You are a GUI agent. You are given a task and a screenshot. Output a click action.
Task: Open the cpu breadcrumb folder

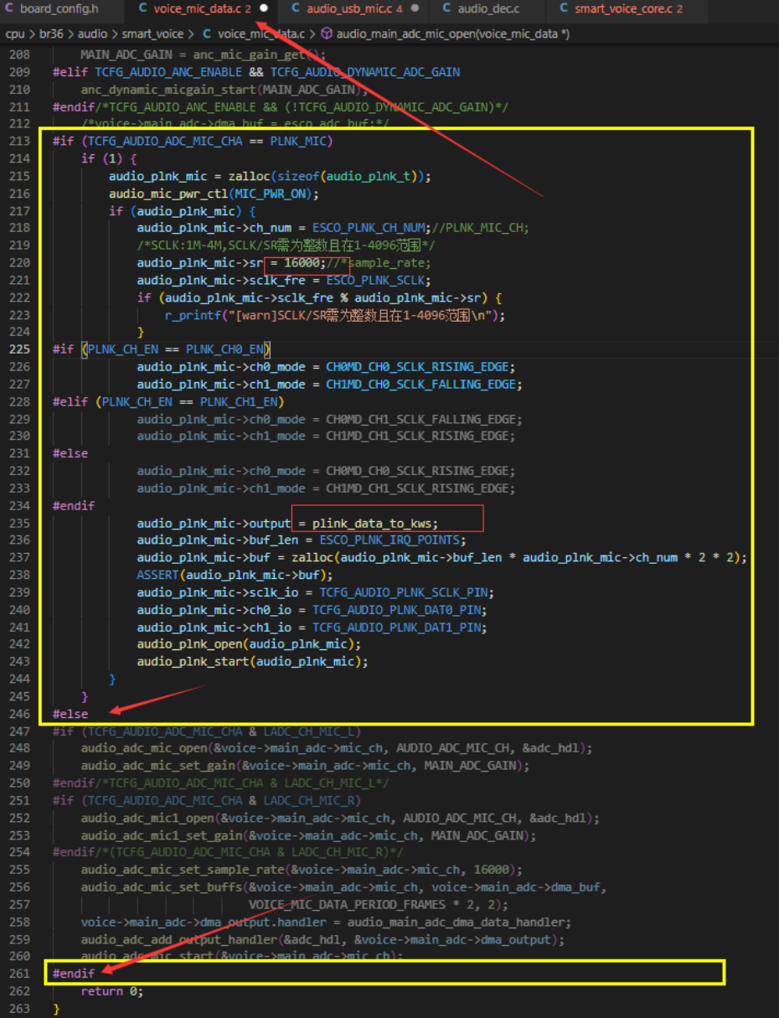[14, 34]
